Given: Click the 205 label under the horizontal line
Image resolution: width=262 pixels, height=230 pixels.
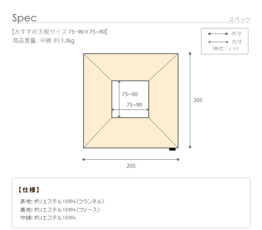Looking at the screenshot, I should [131, 166].
